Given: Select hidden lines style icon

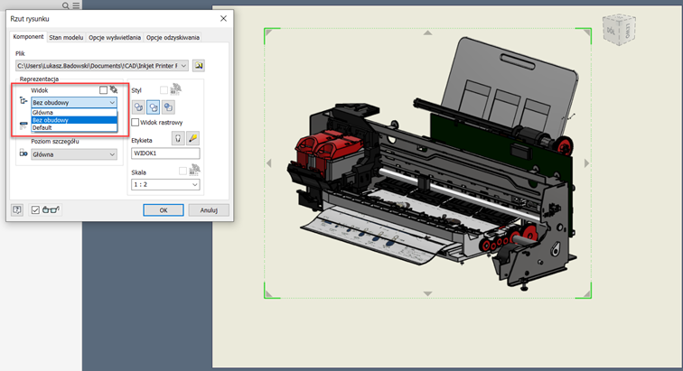Looking at the screenshot, I should [x=140, y=106].
